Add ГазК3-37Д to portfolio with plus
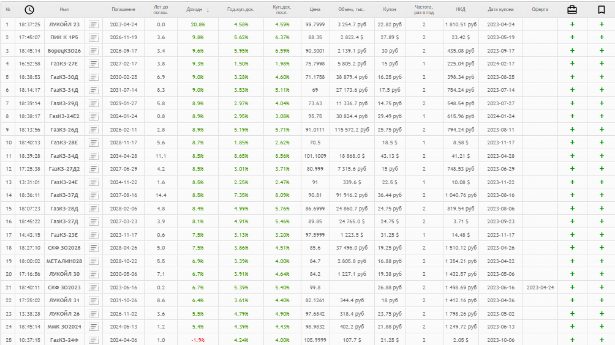The image size is (615, 345). click(x=572, y=195)
